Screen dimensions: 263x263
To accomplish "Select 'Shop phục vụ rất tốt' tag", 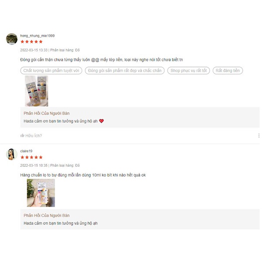I will [188, 71].
